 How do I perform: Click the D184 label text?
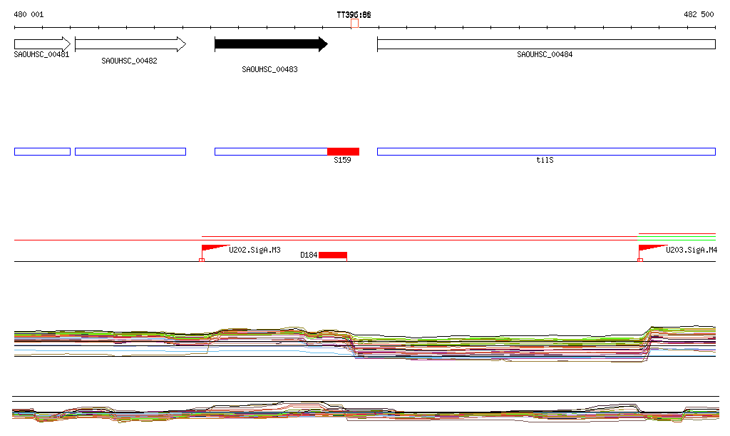pos(309,255)
